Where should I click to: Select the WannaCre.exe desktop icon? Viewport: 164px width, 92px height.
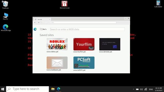(65, 5)
